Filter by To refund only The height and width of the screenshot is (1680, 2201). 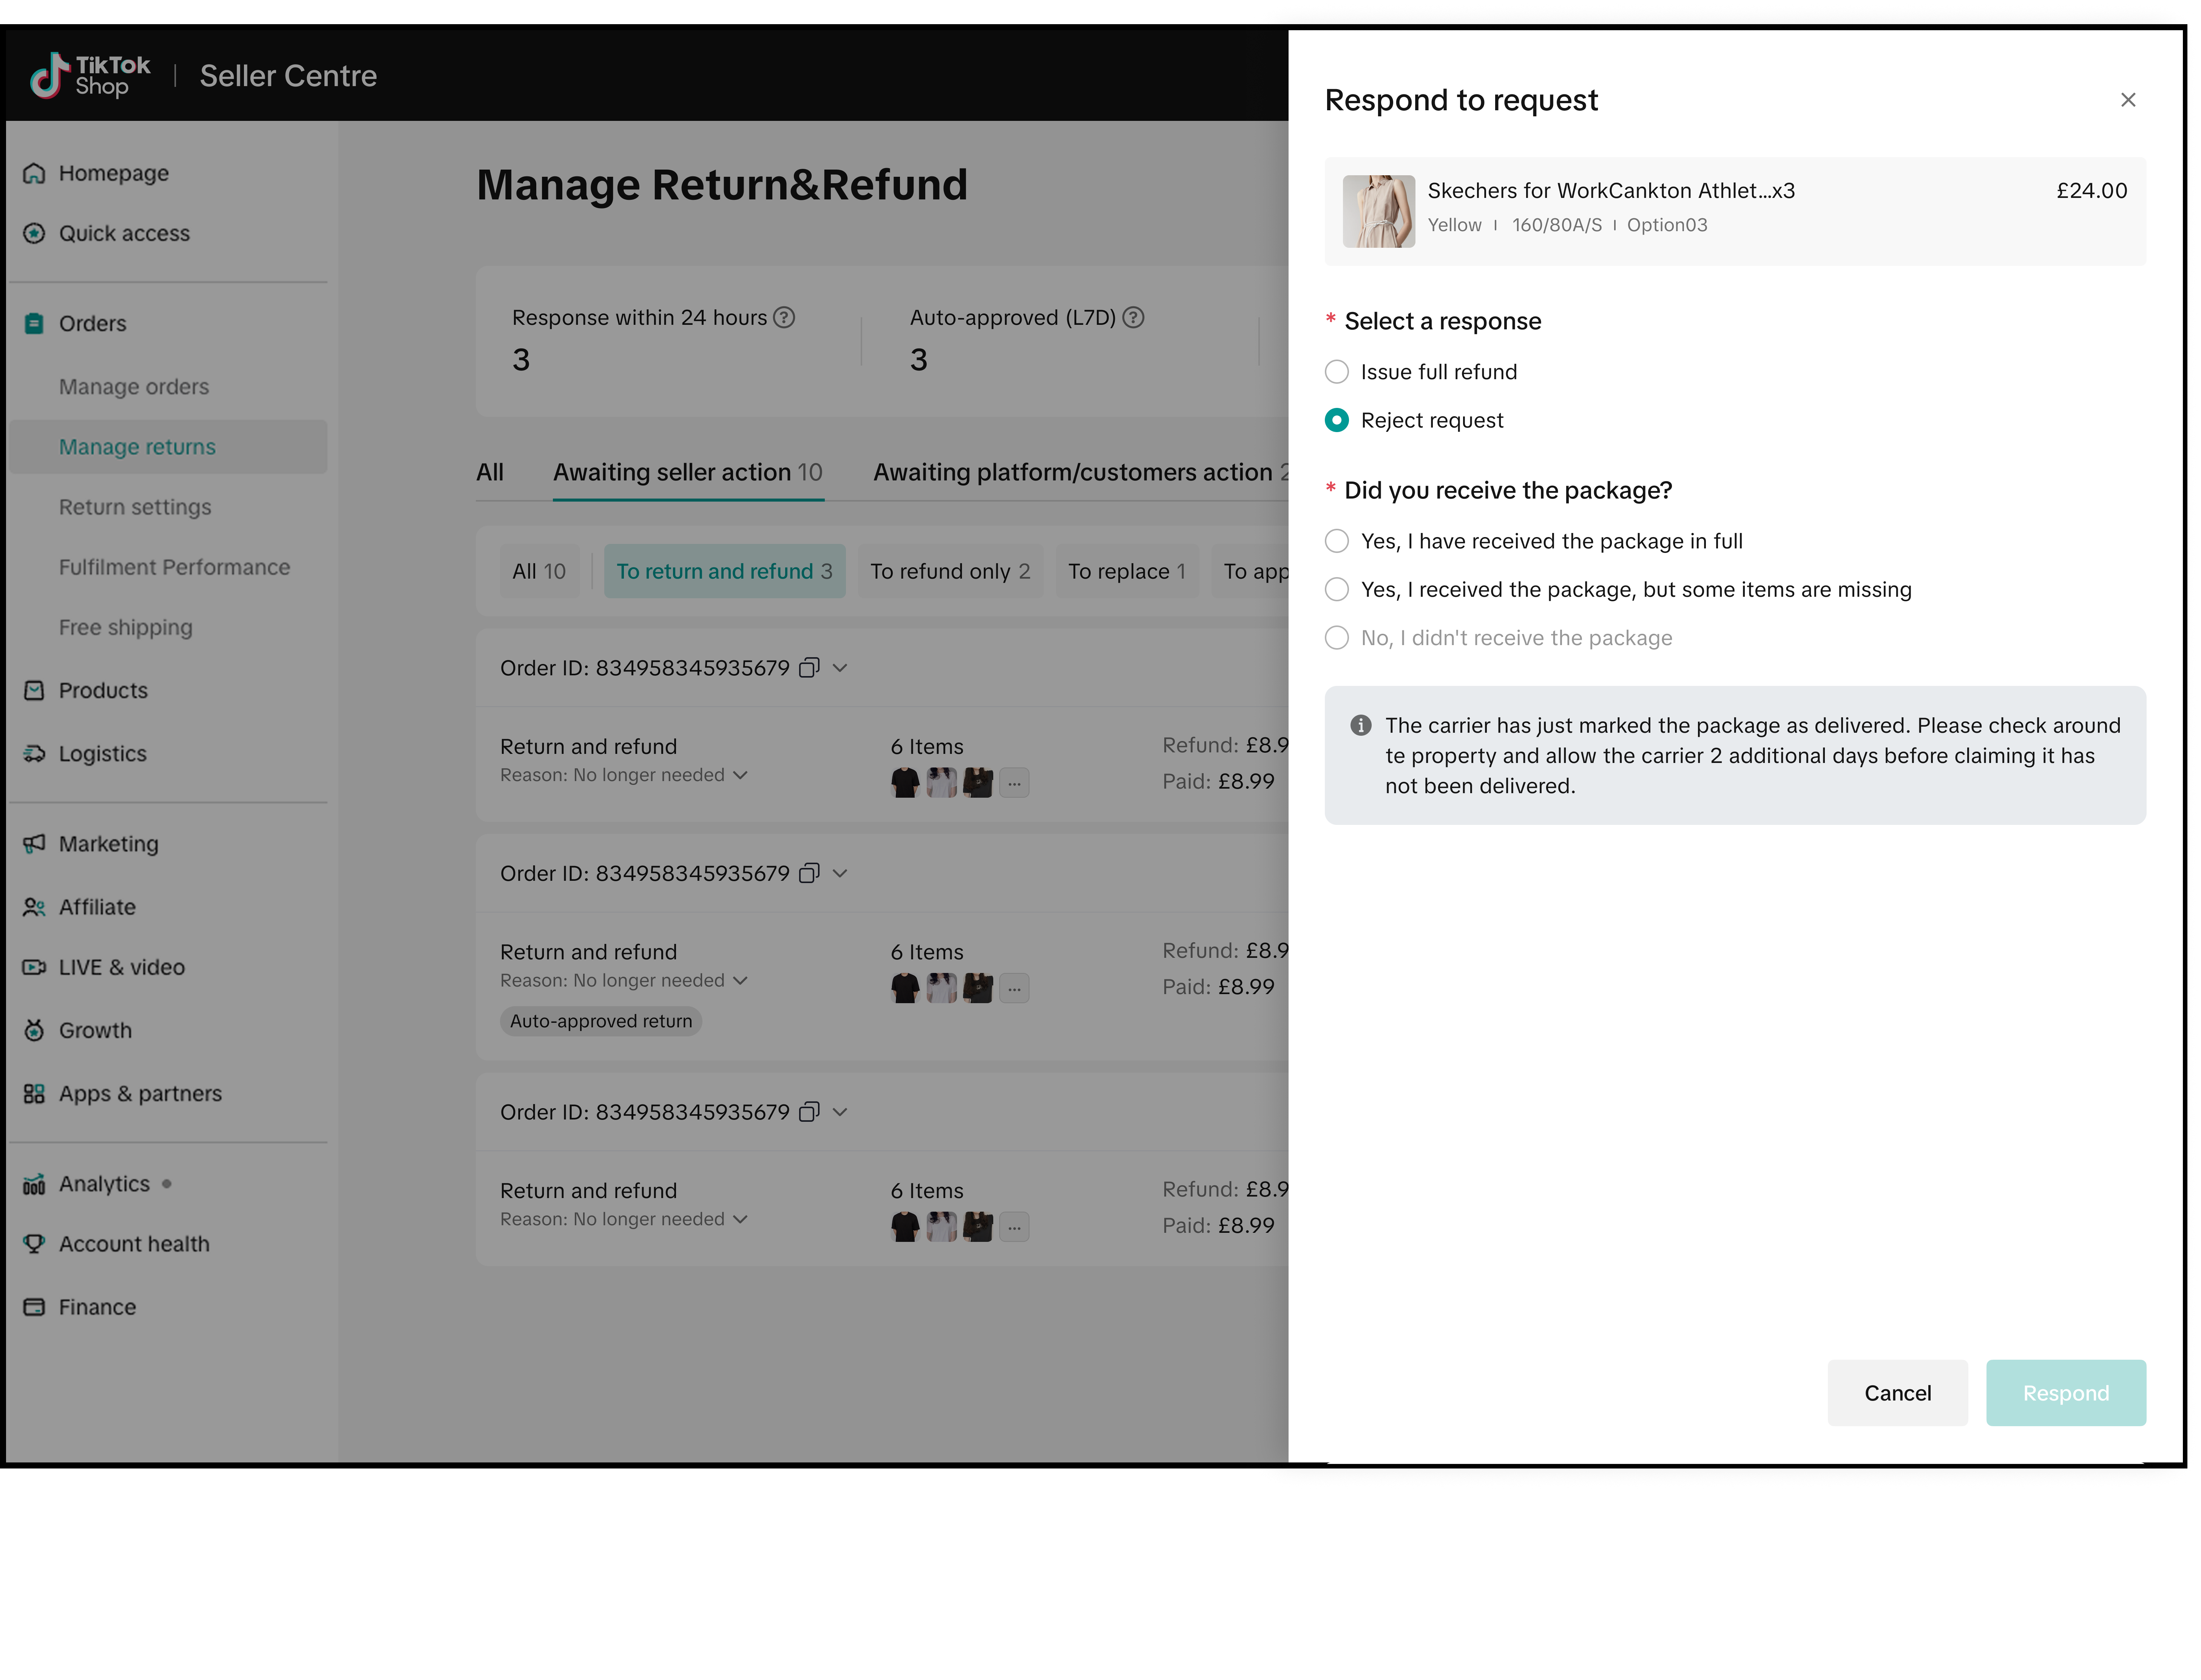tap(950, 571)
